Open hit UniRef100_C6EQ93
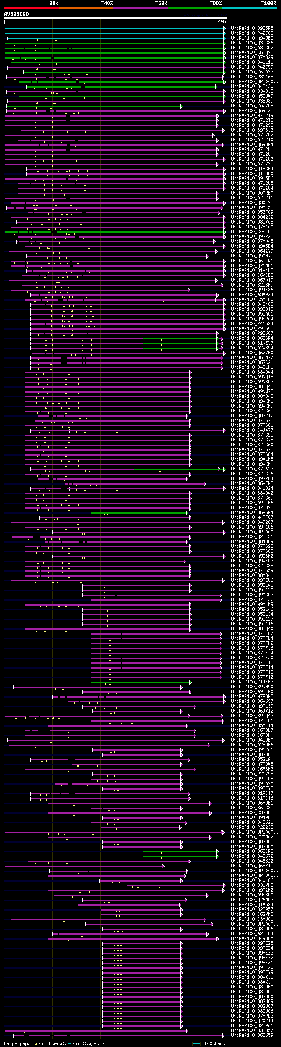281x1047 pixels. pos(252,52)
